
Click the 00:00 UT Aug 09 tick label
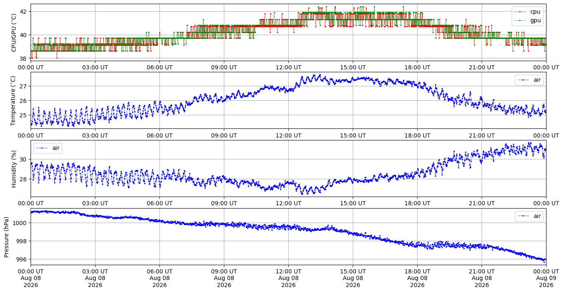546,278
